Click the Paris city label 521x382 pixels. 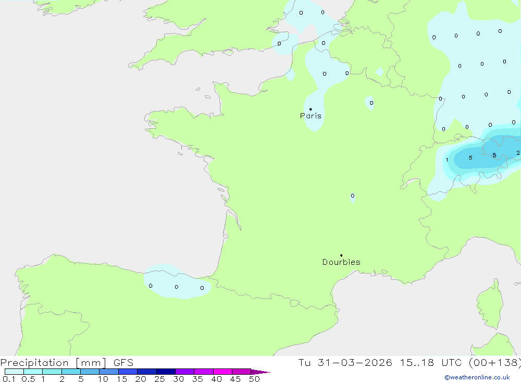311,116
